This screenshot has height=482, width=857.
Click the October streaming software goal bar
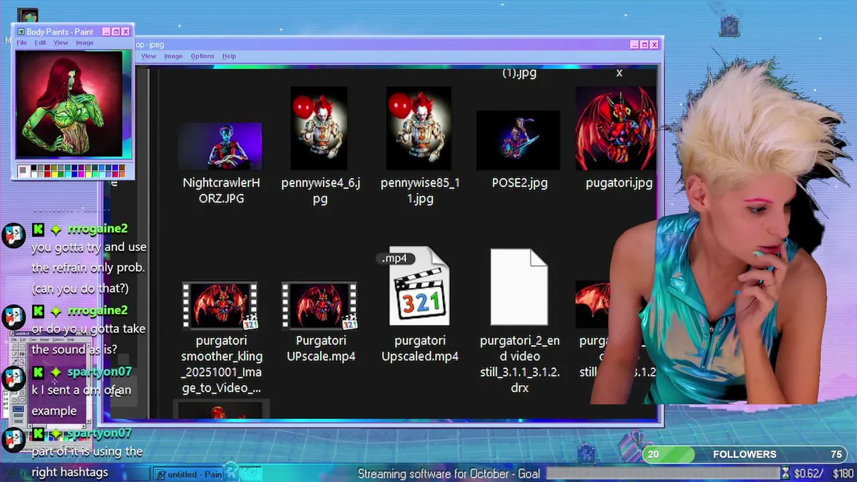click(664, 473)
